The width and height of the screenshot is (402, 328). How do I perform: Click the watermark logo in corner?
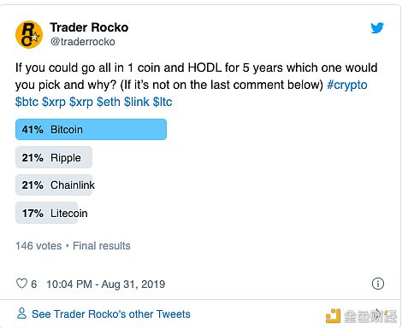pyautogui.click(x=362, y=316)
